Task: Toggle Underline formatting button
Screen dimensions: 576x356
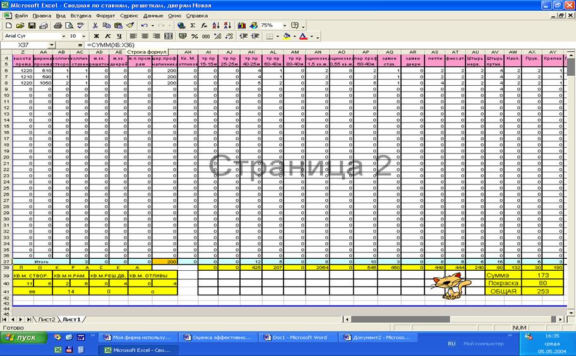Action: (x=118, y=37)
